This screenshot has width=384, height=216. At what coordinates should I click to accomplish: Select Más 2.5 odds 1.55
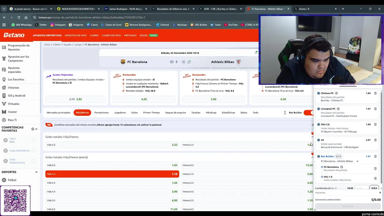112,183
